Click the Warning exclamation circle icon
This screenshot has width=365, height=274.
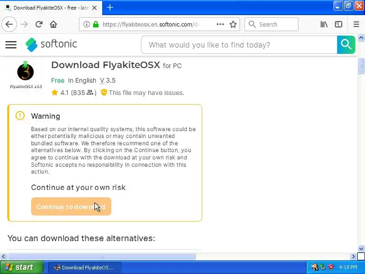point(20,116)
